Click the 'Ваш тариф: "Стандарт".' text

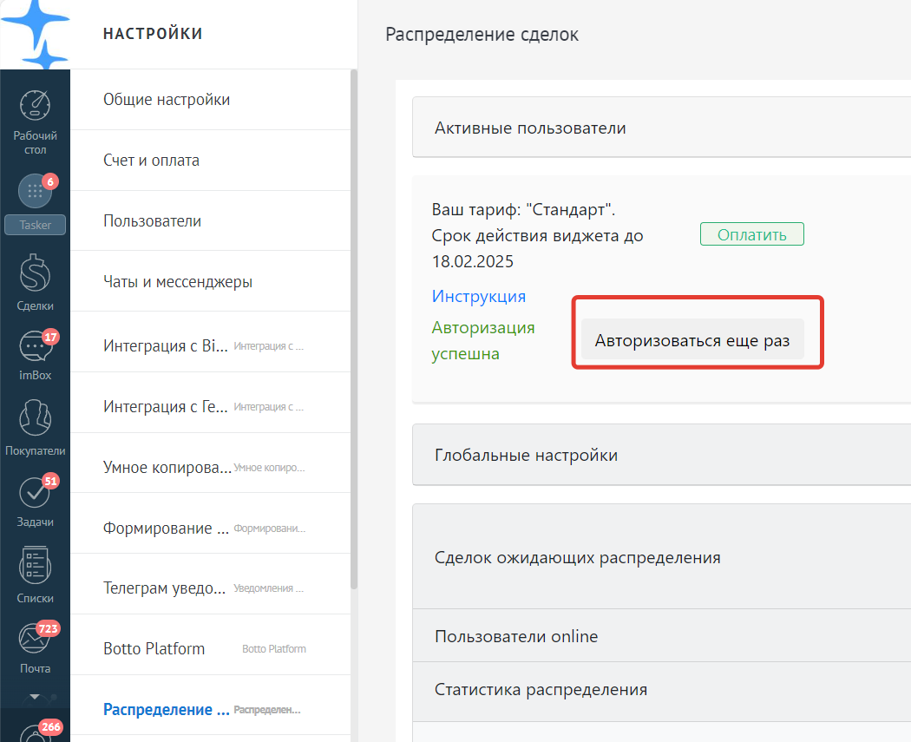click(523, 209)
